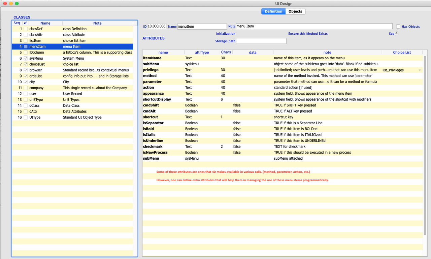
Task: Toggle the checkbox for the user class
Action: click(x=25, y=94)
